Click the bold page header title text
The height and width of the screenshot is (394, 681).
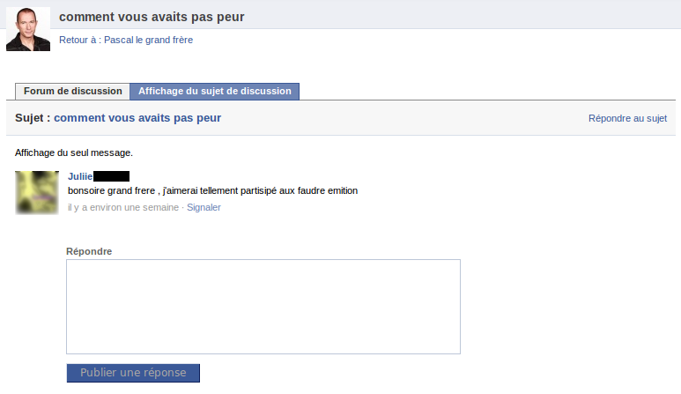pyautogui.click(x=152, y=17)
